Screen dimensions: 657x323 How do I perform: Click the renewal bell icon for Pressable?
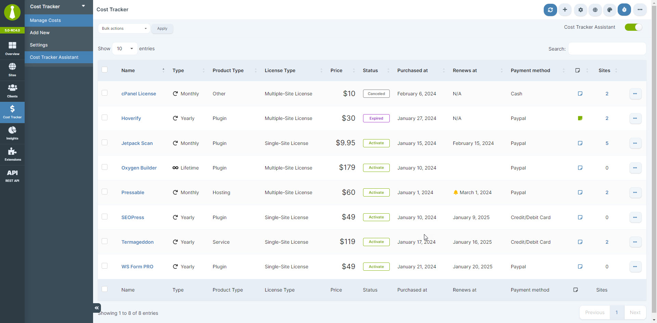point(455,192)
